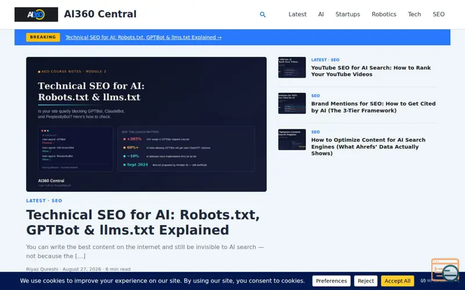Open the floating chat widget icon
Image resolution: width=465 pixels, height=290 pixels.
(445, 270)
